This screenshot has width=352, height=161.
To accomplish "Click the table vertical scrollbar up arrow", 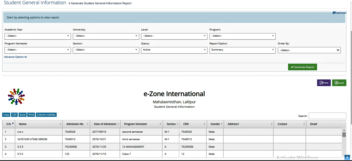I will [x=344, y=130].
